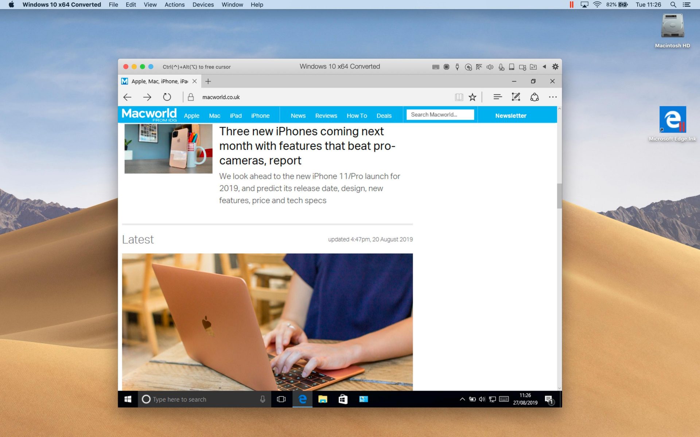Image resolution: width=700 pixels, height=437 pixels.
Task: Open the Reviews section
Action: pos(326,115)
